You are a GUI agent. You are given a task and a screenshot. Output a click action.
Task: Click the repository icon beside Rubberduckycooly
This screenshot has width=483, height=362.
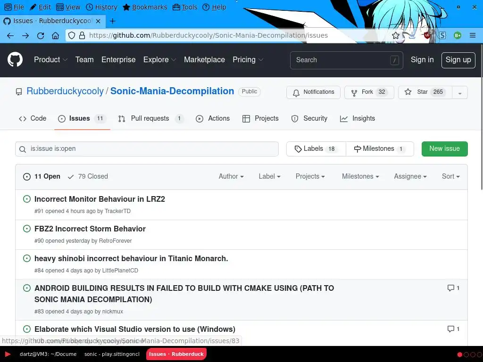pos(19,92)
